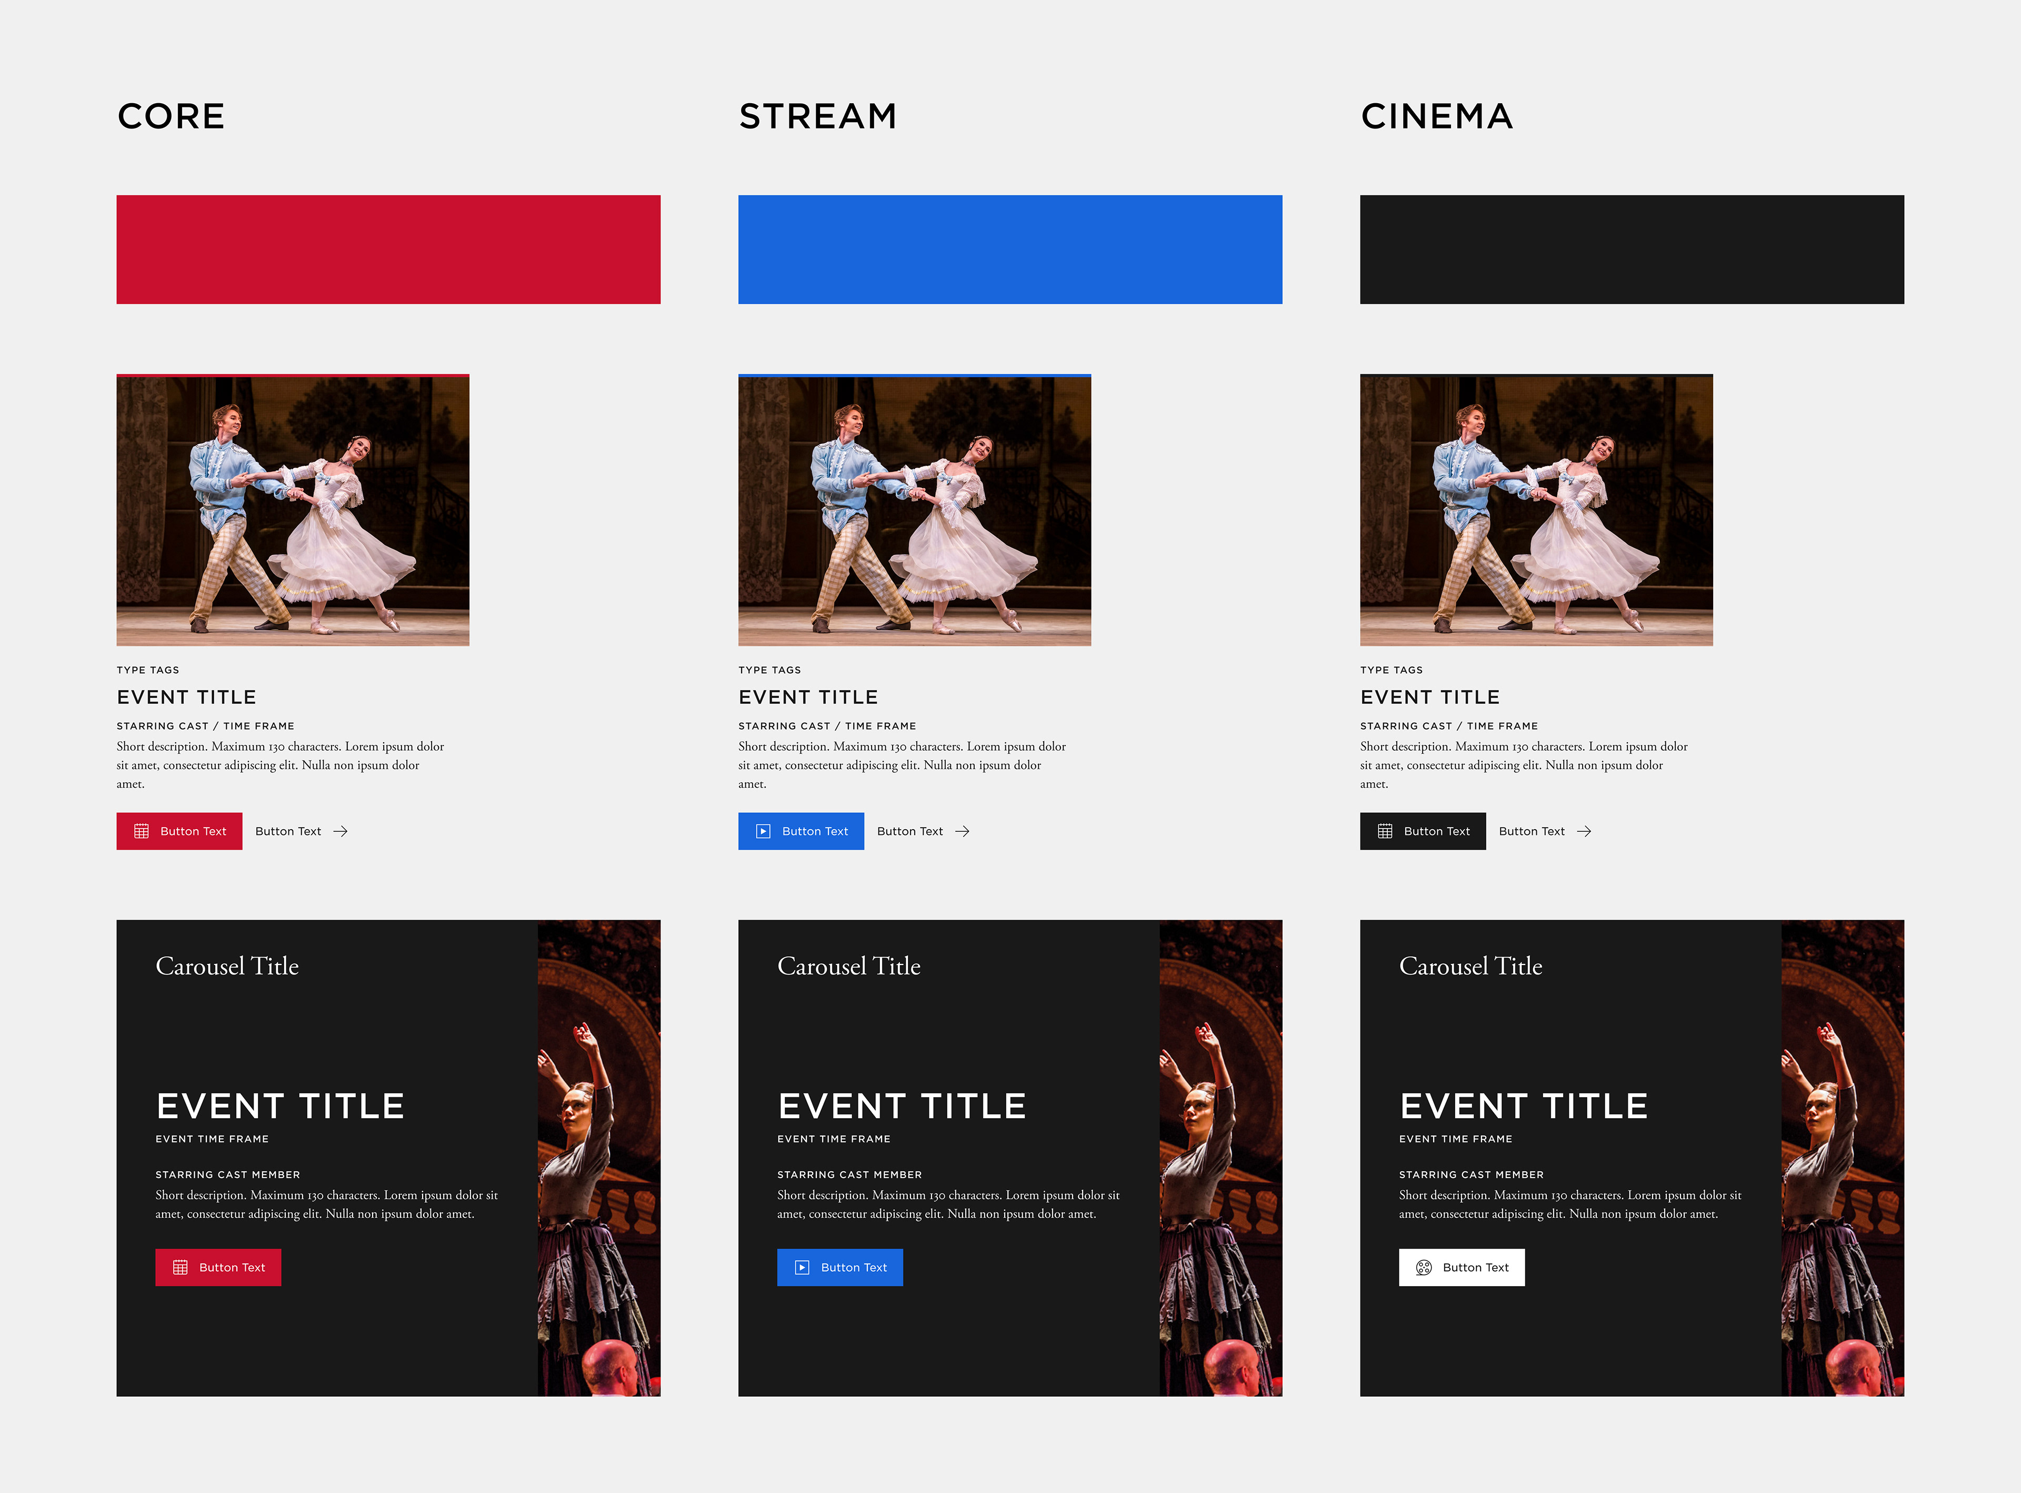Click blue Button Text in Stream carousel
The height and width of the screenshot is (1493, 2021).
(x=840, y=1268)
